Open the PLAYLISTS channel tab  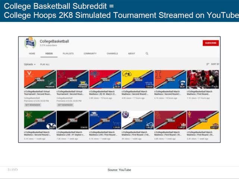point(68,54)
